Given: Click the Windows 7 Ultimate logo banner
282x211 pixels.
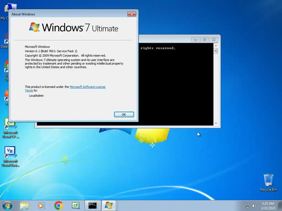Looking at the screenshot, I should click(x=74, y=27).
